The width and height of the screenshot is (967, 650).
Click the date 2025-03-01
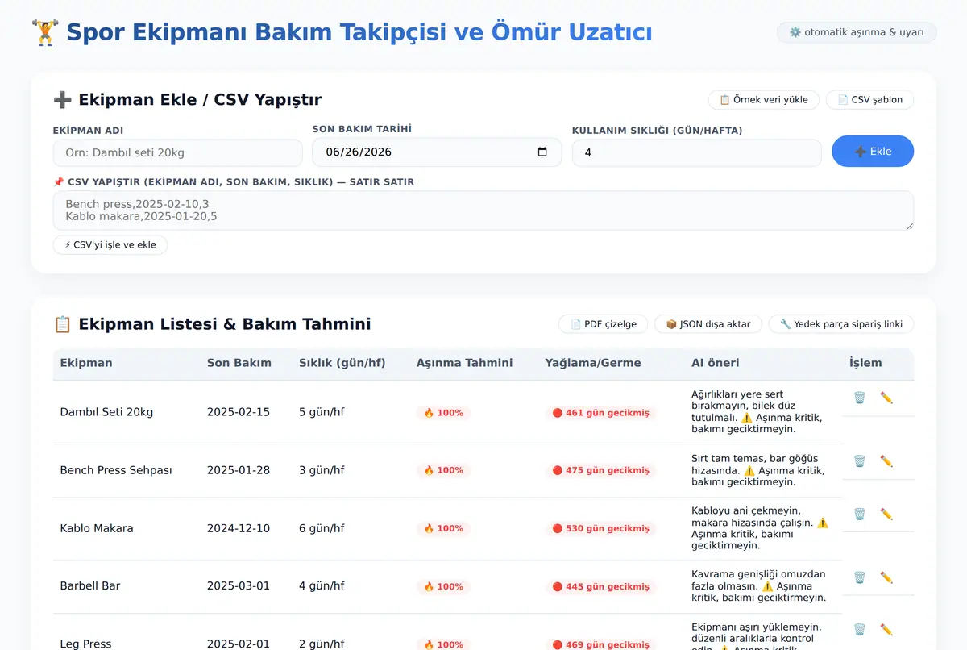(239, 586)
